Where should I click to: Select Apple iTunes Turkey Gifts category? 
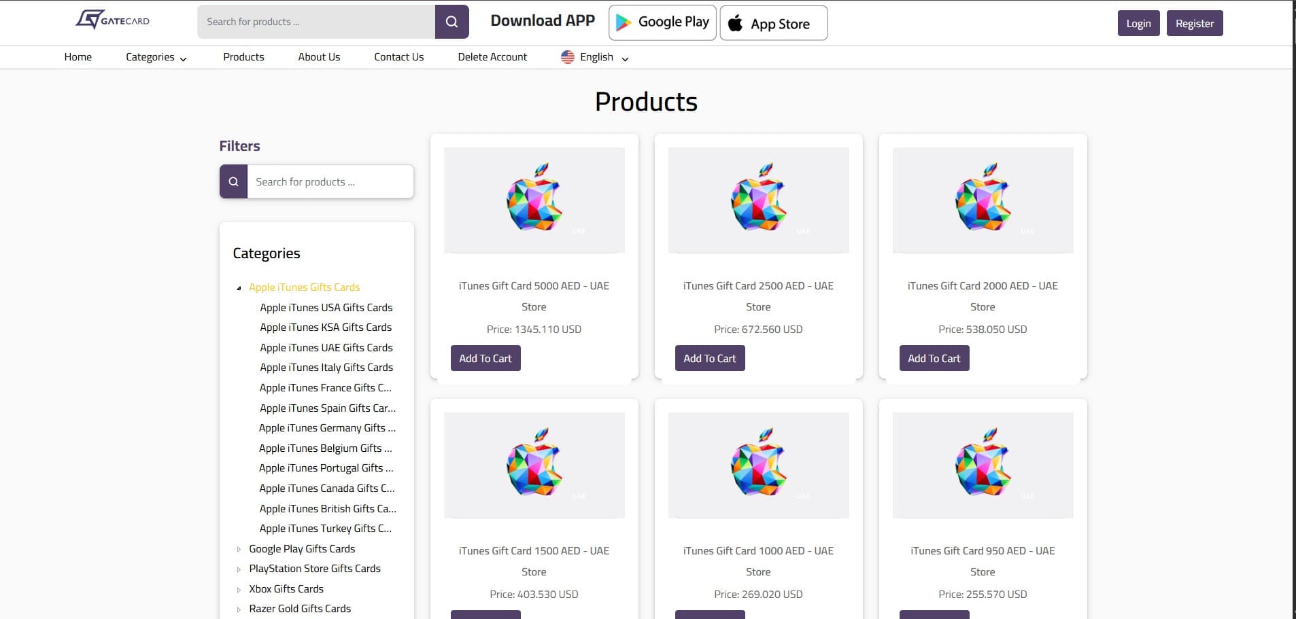click(x=326, y=529)
